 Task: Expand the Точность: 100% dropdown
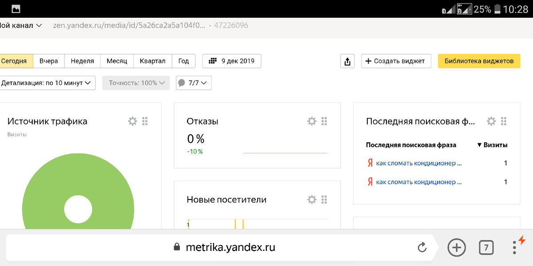pos(136,83)
